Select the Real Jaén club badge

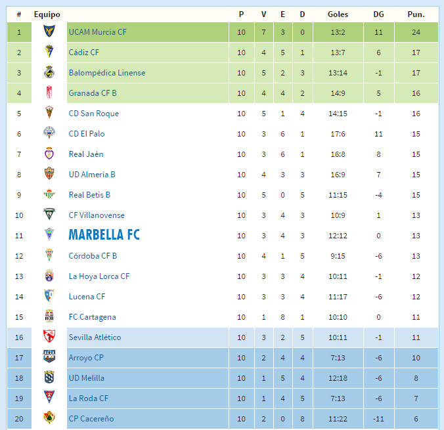tap(49, 154)
